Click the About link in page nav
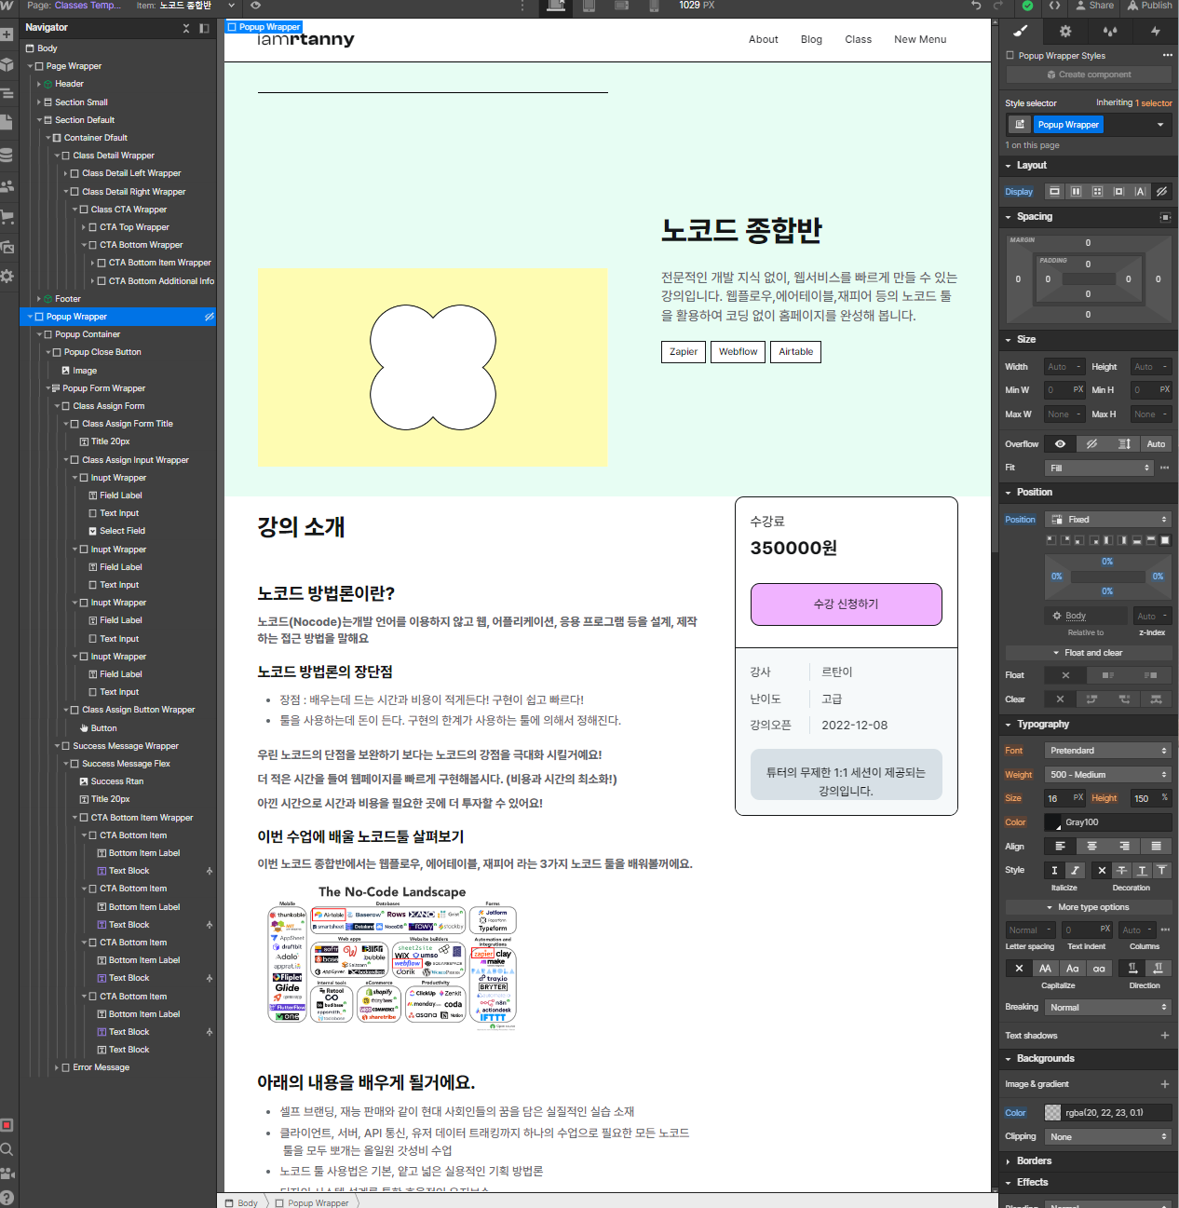Viewport: 1179px width, 1208px height. pos(764,39)
